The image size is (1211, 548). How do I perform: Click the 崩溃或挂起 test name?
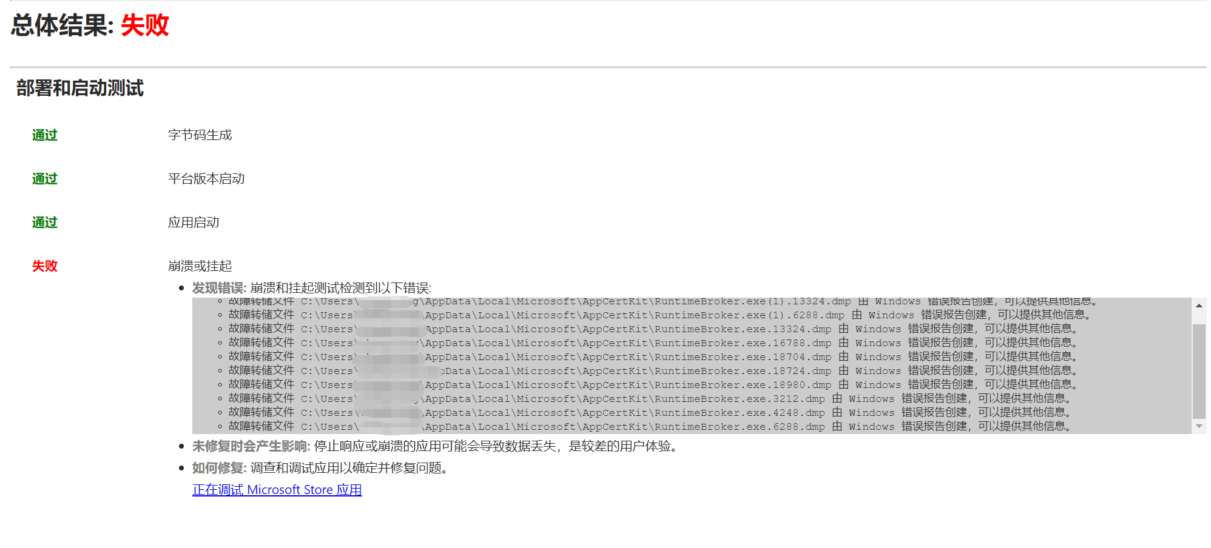click(200, 266)
